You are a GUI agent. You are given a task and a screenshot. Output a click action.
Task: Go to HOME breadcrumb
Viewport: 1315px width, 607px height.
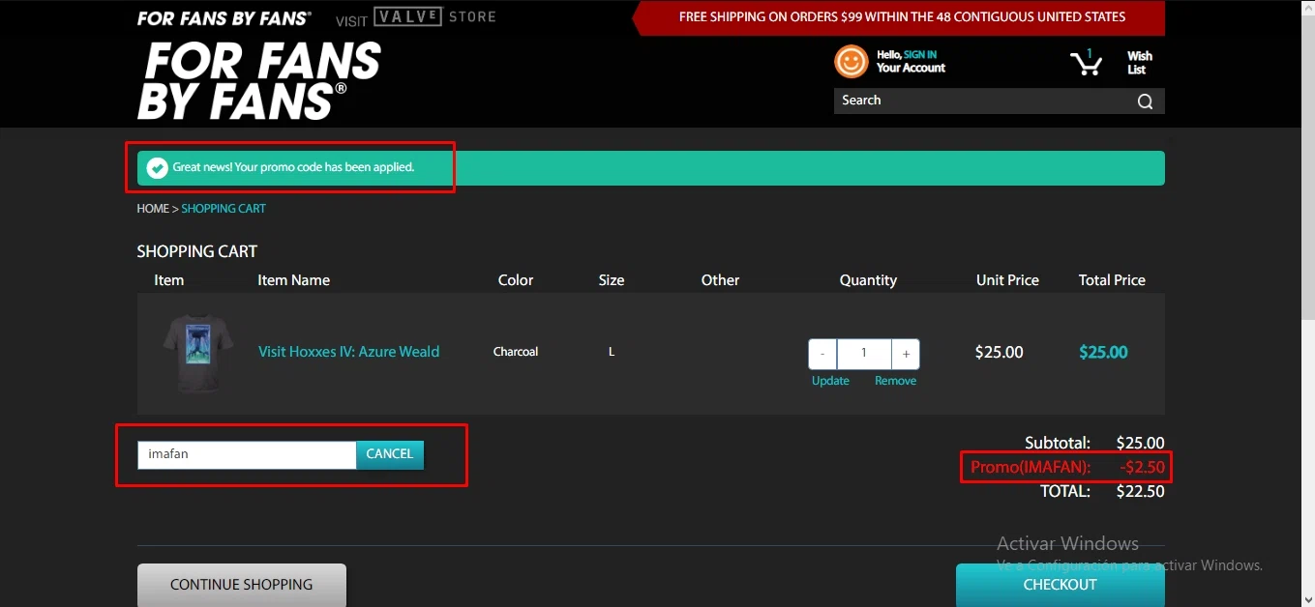pos(153,209)
